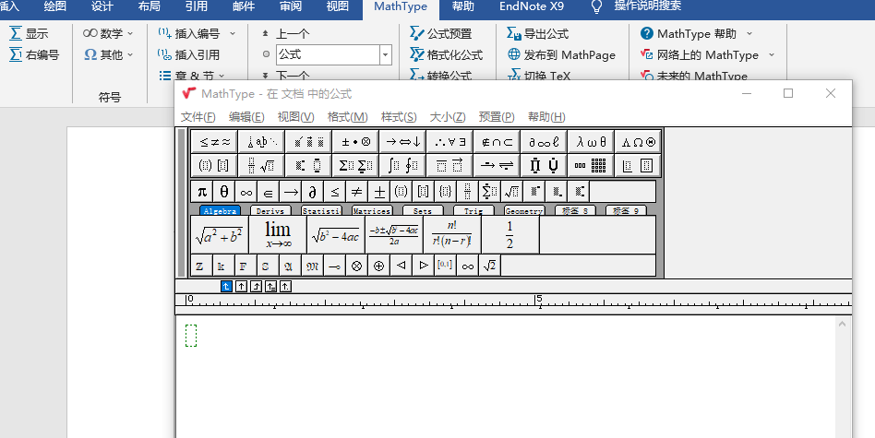The image size is (875, 438).
Task: Insert the partial derivative ∂ symbol
Action: point(313,192)
